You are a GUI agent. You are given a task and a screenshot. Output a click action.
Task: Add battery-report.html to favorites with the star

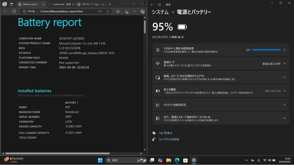(x=108, y=11)
